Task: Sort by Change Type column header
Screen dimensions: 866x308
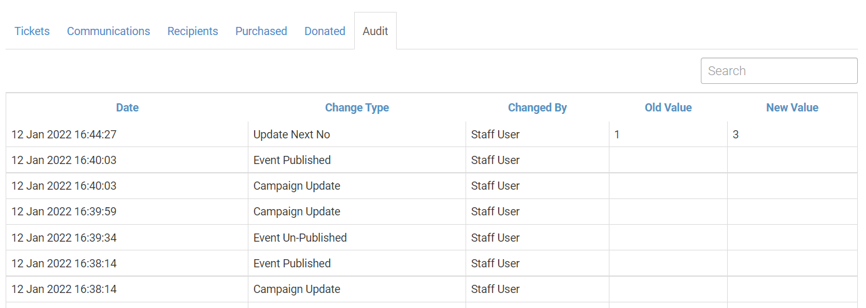Action: (x=357, y=108)
